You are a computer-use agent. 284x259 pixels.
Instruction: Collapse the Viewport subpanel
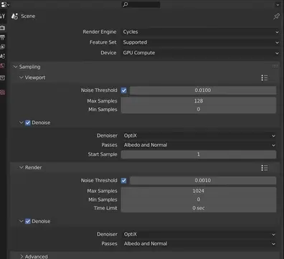22,77
